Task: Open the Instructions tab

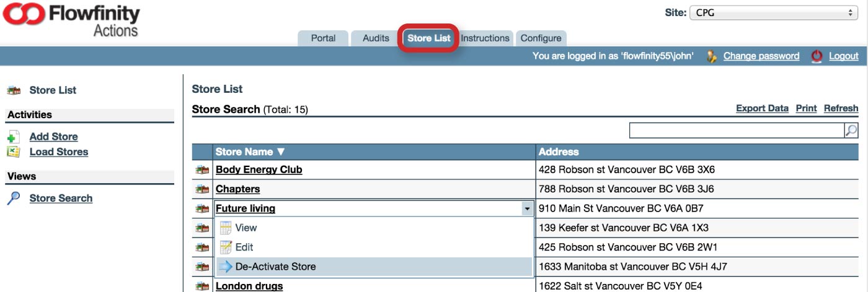Action: (485, 38)
